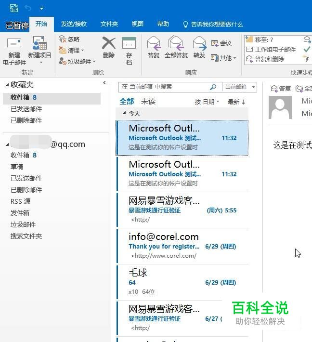This screenshot has width=312, height=342.
Task: Collapse the 今天 message group
Action: point(124,113)
